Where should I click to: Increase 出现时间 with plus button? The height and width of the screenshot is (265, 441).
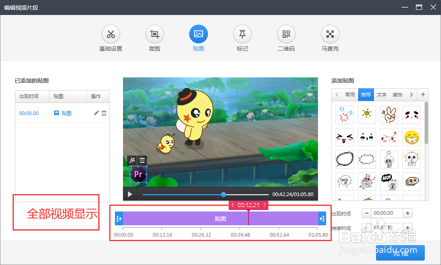click(x=408, y=213)
